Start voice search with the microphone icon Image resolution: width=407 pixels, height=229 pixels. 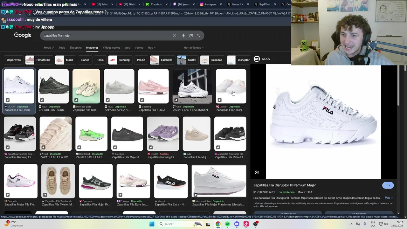[183, 36]
